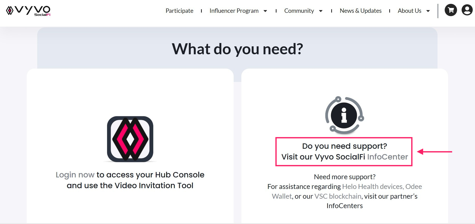Open the Helo Health devices link
Image resolution: width=475 pixels, height=224 pixels.
coord(373,187)
